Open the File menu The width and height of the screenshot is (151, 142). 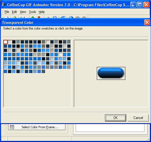[7, 12]
